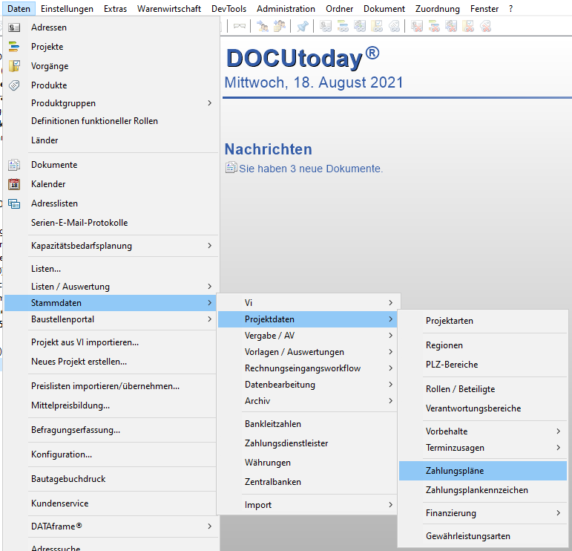
Task: Click the Adresslisten icon in Daten menu
Action: pos(14,203)
